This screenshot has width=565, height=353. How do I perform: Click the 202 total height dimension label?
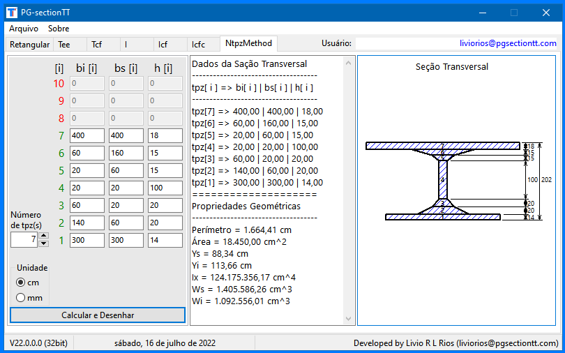(547, 180)
